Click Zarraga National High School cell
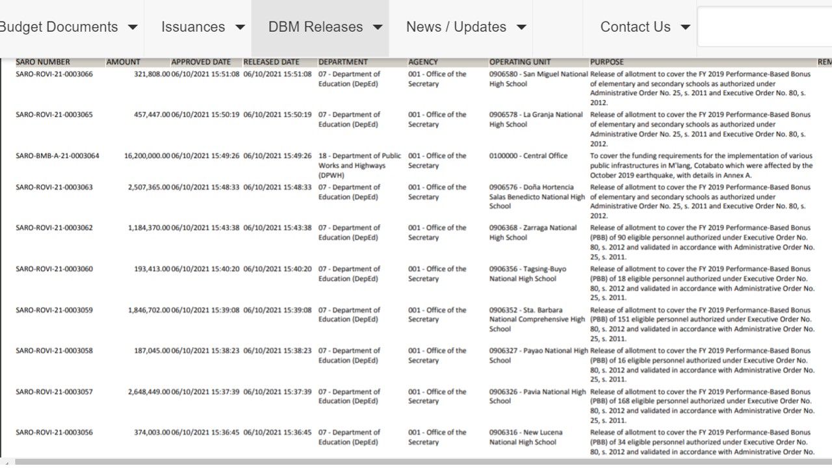Image resolution: width=832 pixels, height=468 pixels. (532, 233)
